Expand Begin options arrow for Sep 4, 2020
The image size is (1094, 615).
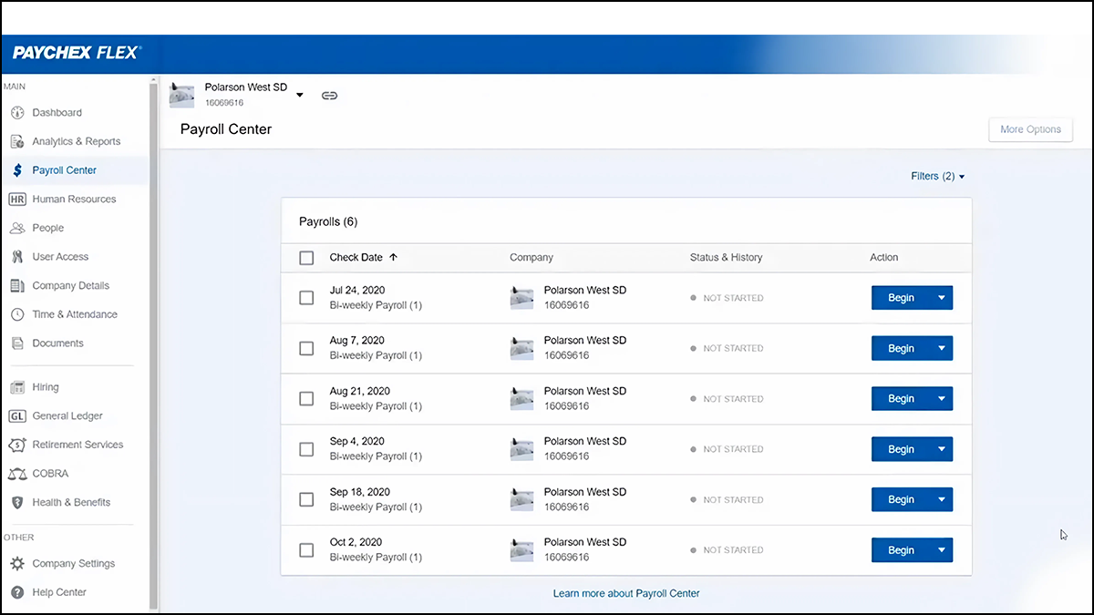pos(942,449)
